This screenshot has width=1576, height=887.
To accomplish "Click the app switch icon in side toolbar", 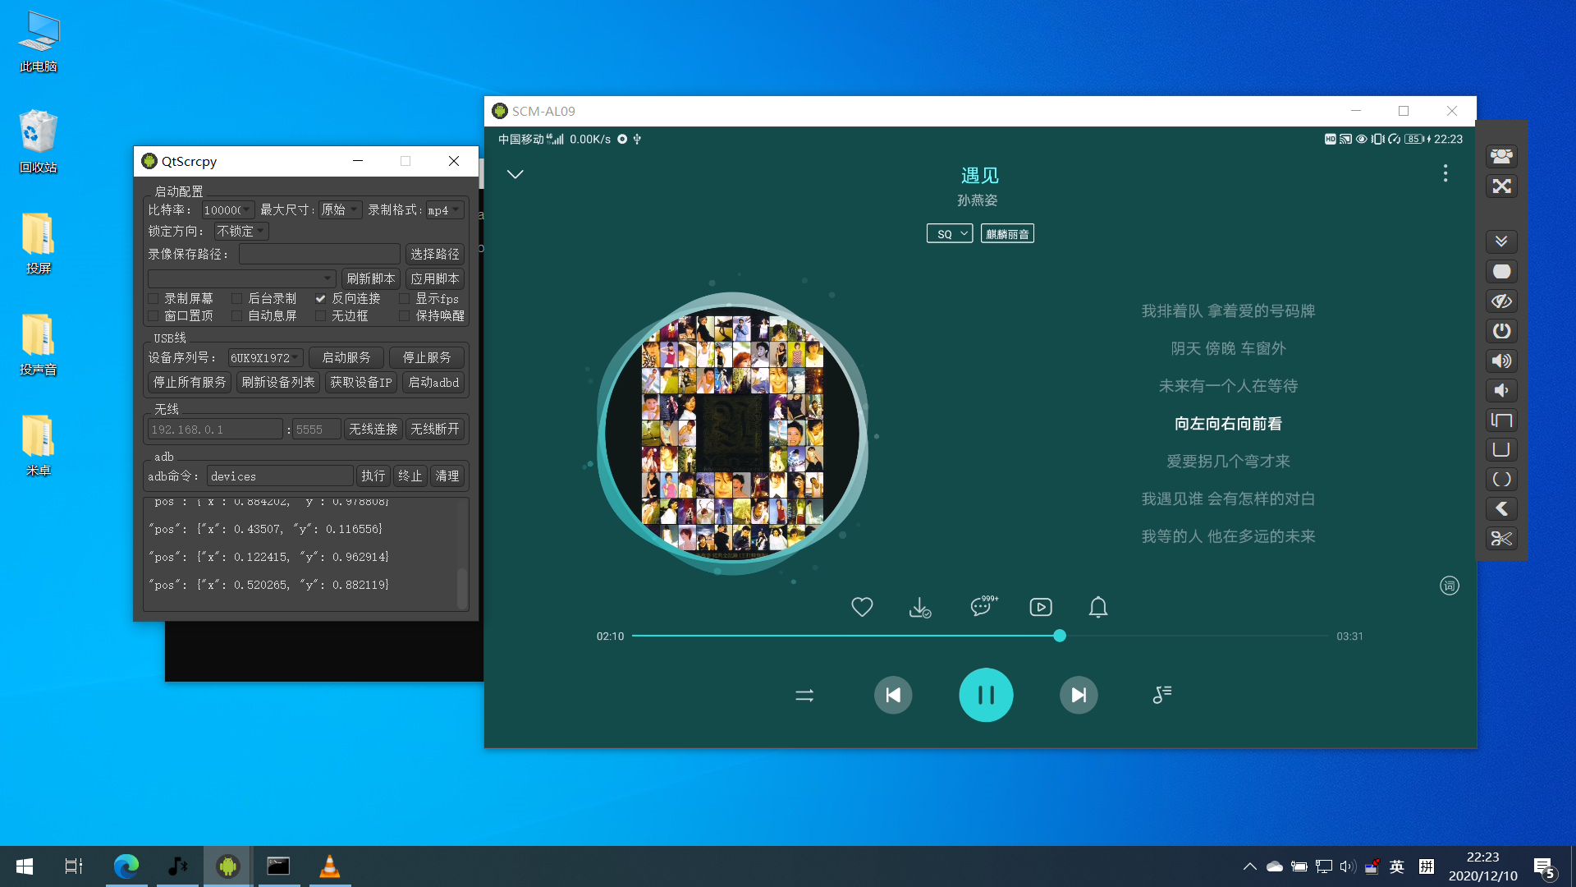I will (1501, 421).
